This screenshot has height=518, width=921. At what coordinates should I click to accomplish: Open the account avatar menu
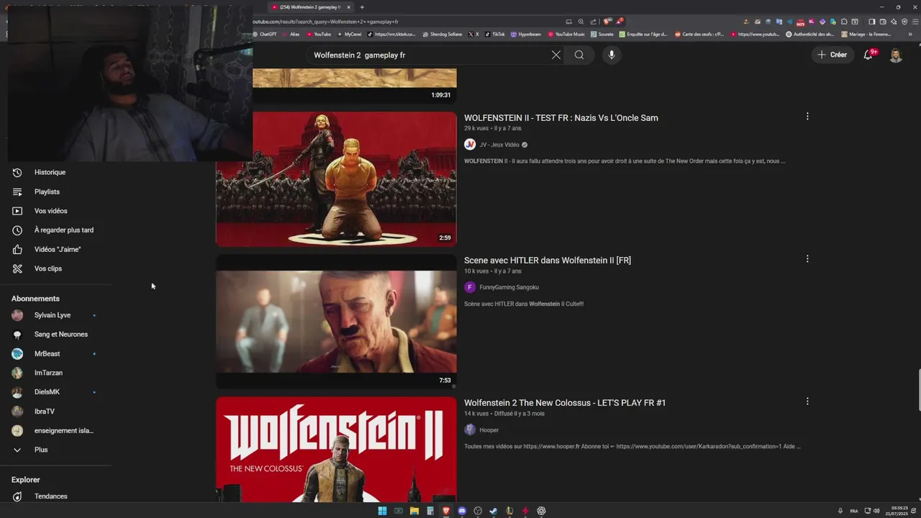(896, 55)
